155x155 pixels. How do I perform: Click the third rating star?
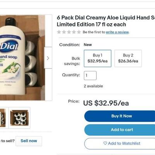pos(69,32)
